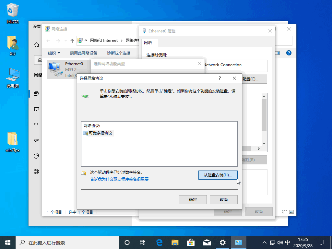Select the VPN icon in Settings sidebar
This screenshot has width=332, height=249.
36,140
